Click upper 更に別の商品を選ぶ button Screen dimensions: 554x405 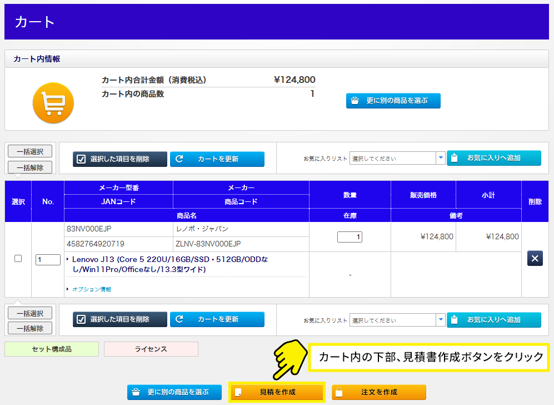click(393, 101)
